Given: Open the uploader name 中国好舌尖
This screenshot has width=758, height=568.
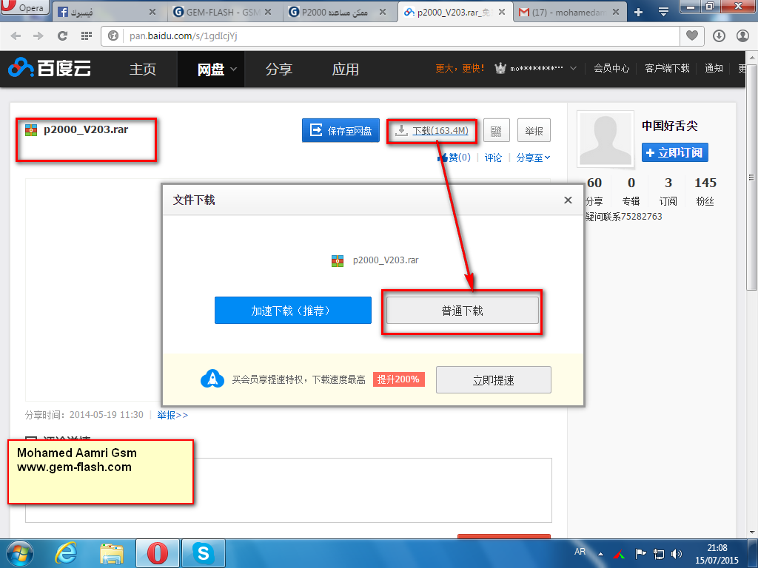Looking at the screenshot, I should coord(669,126).
